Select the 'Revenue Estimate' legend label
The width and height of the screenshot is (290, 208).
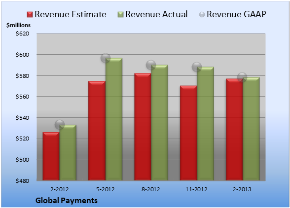coord(71,14)
